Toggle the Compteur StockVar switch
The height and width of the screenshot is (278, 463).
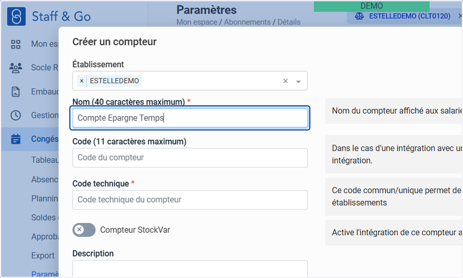tap(84, 230)
